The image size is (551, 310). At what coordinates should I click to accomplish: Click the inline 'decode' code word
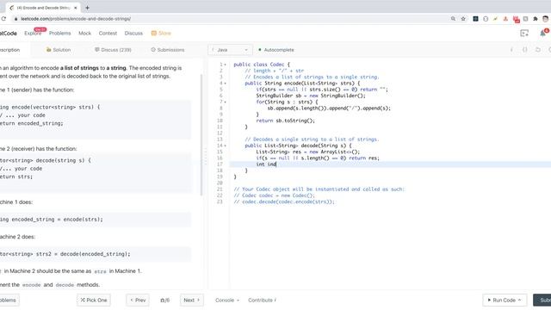[x=65, y=285]
